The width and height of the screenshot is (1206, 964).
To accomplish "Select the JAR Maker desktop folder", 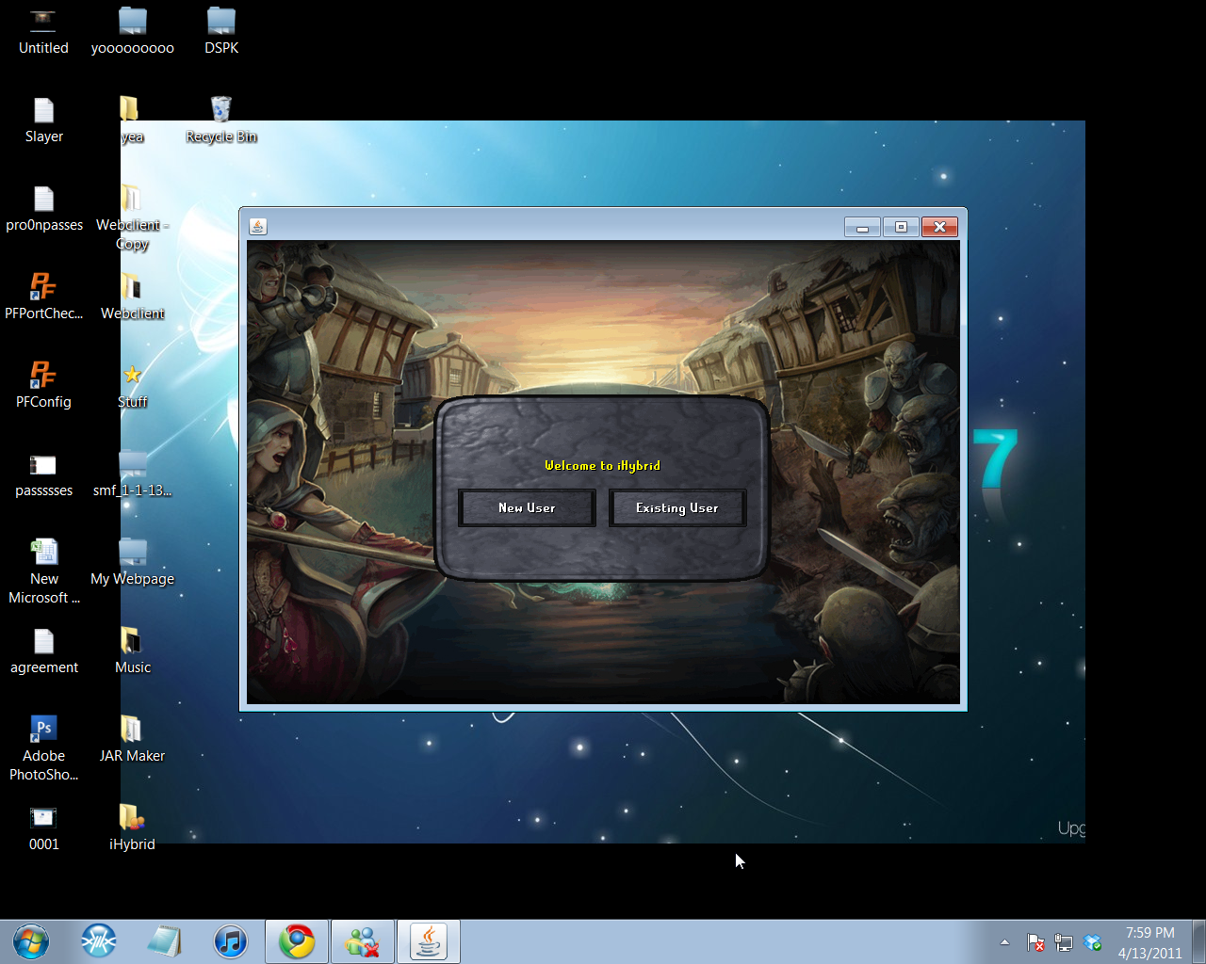I will (132, 739).
